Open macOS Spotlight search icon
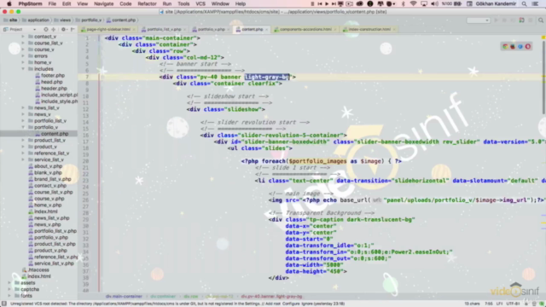The height and width of the screenshot is (307, 546). tap(524, 3)
